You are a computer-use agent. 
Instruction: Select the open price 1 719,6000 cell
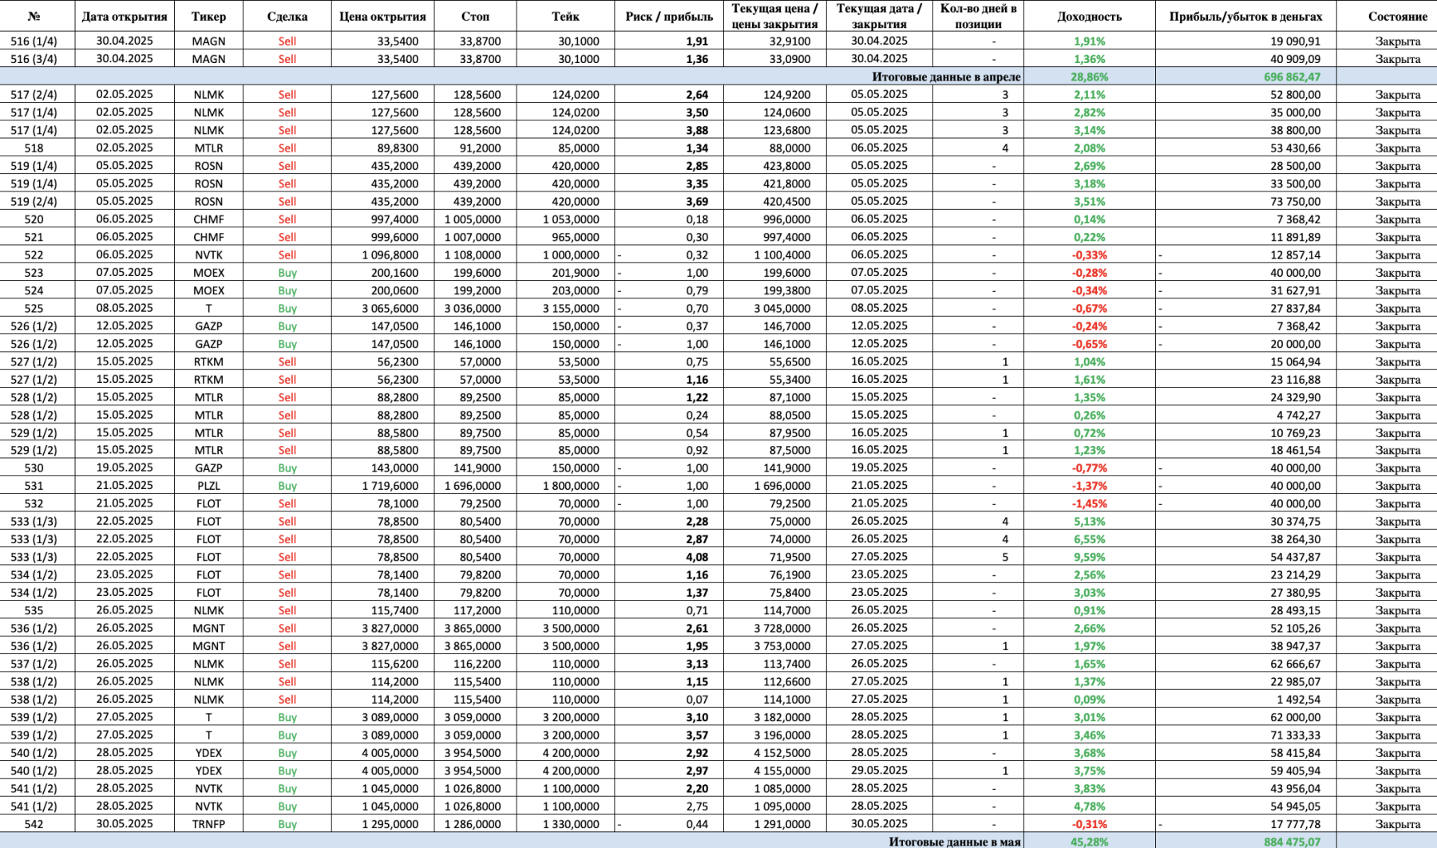coord(382,486)
